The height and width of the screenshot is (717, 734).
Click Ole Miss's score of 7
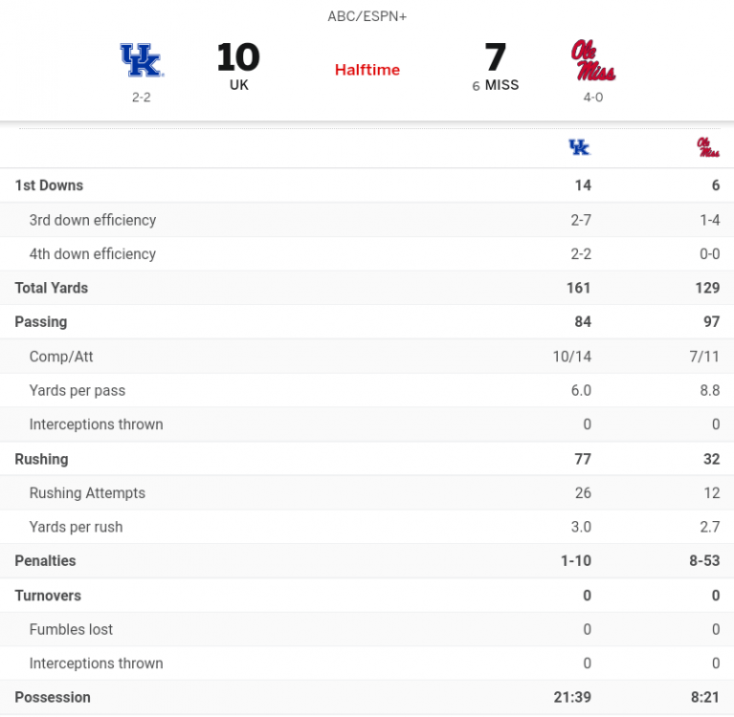(x=495, y=57)
